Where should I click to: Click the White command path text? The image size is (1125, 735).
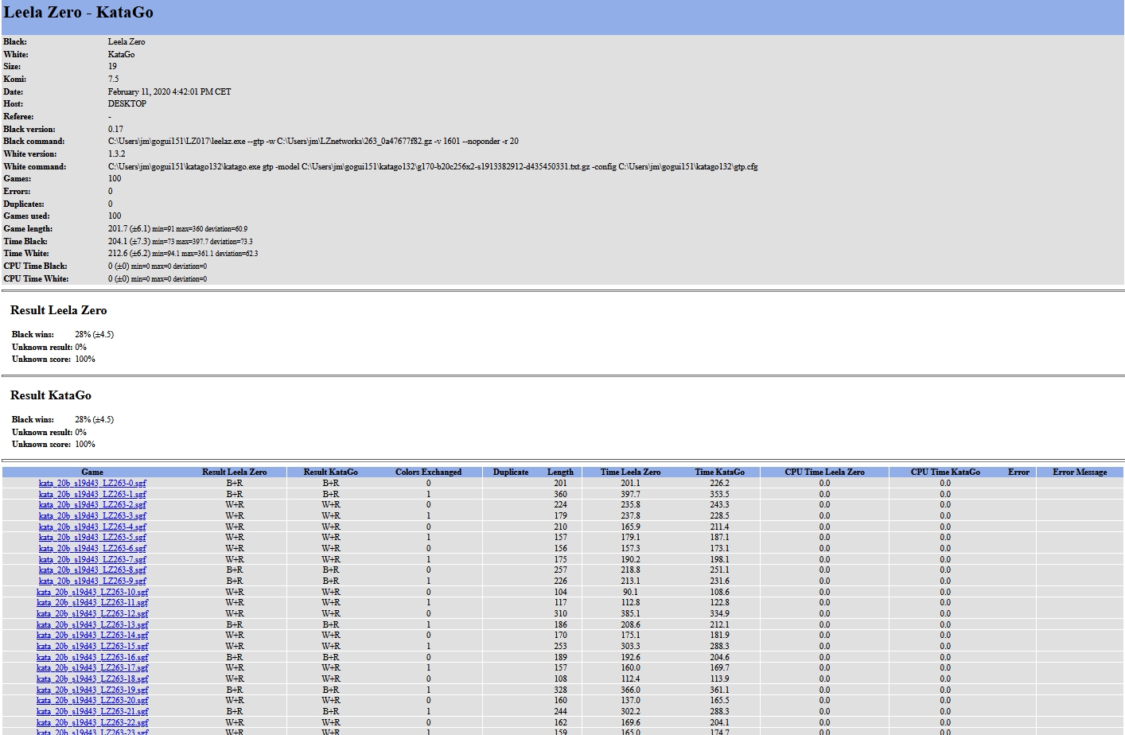[x=433, y=167]
